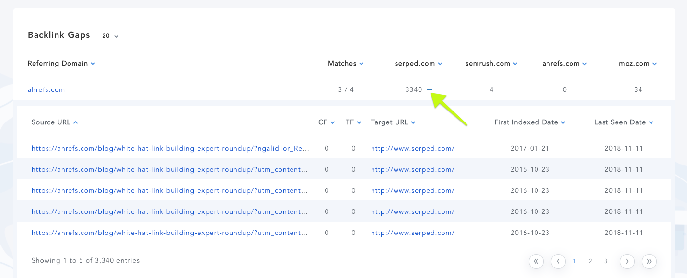
Task: Click the moz.com value 34
Action: pyautogui.click(x=638, y=89)
